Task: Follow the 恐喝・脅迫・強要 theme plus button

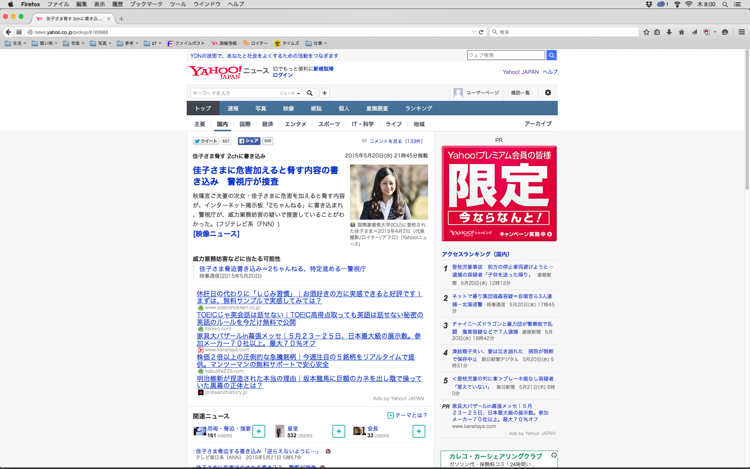Action: tap(259, 431)
